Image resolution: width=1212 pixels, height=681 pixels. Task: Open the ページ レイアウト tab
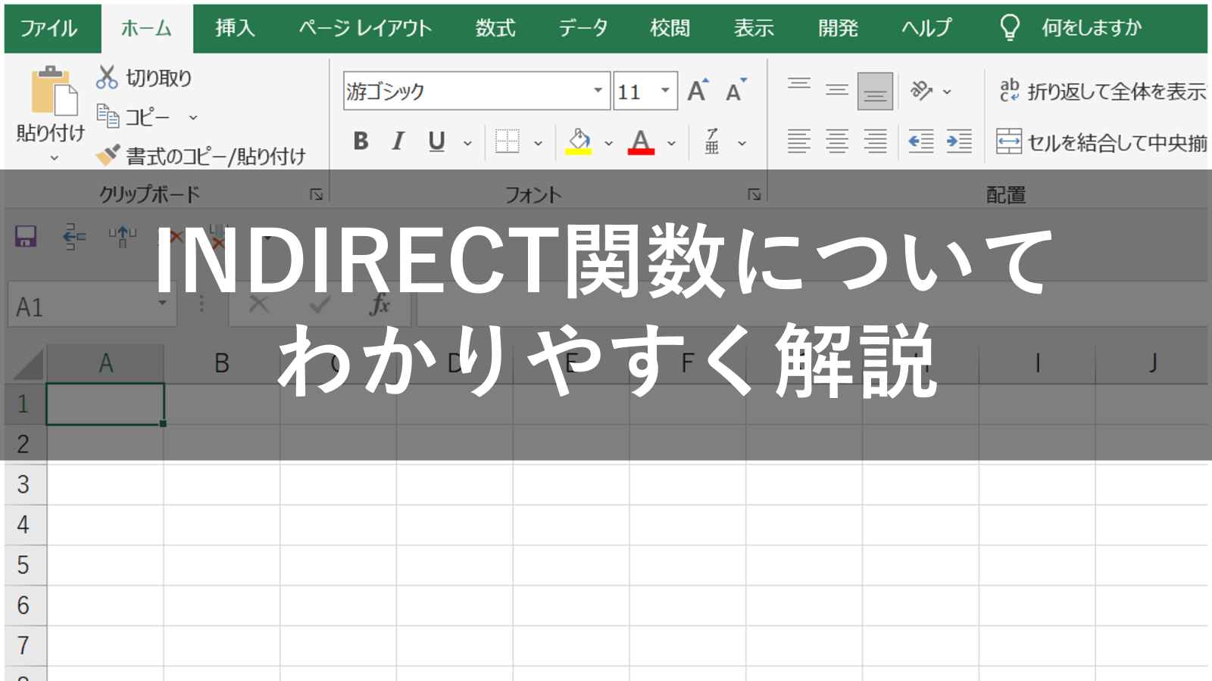click(365, 29)
